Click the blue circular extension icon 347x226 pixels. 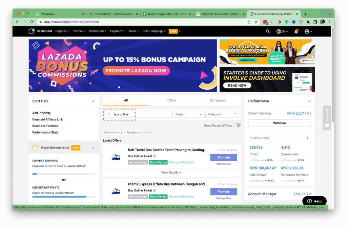click(x=294, y=22)
